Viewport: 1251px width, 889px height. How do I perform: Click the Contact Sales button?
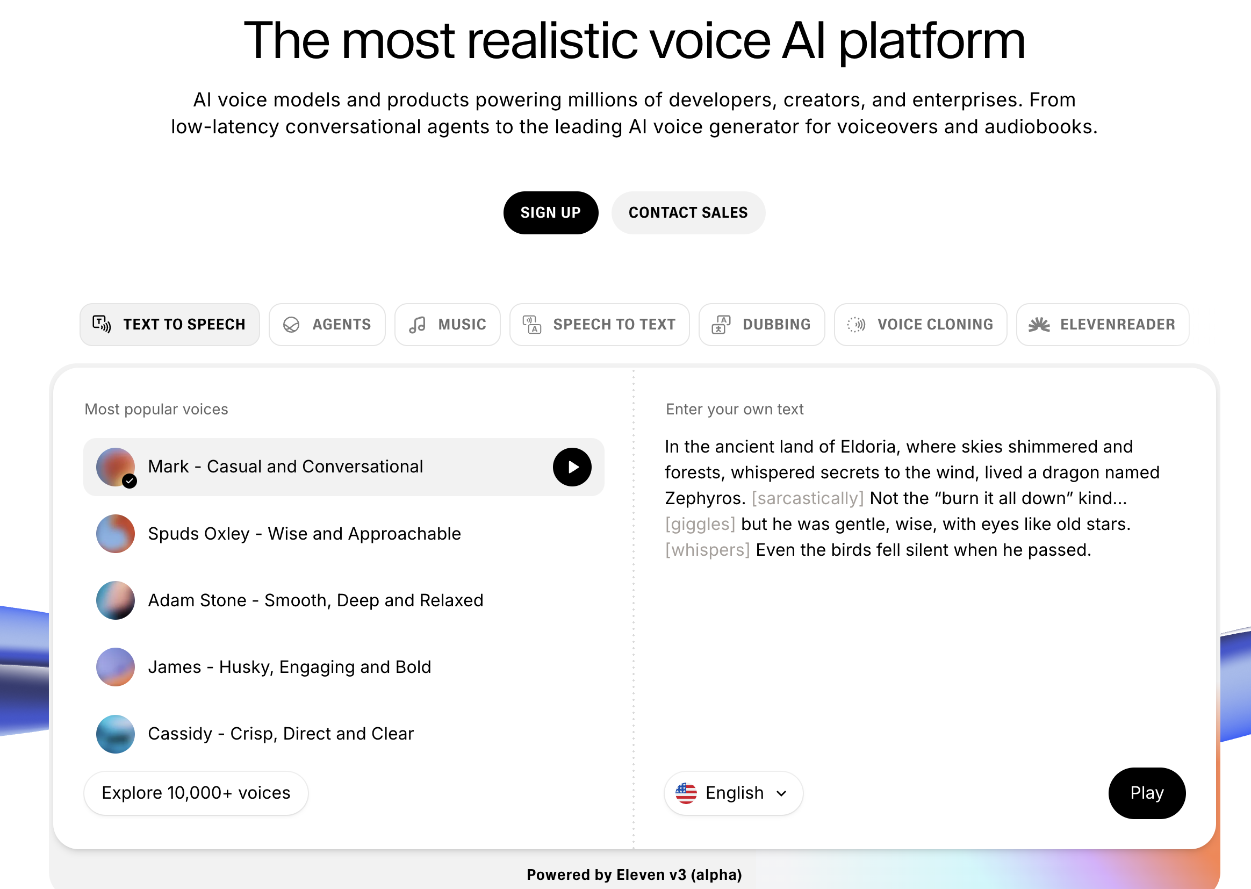tap(688, 213)
